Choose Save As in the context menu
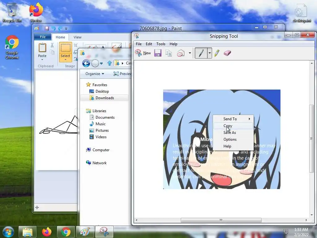 click(233, 133)
